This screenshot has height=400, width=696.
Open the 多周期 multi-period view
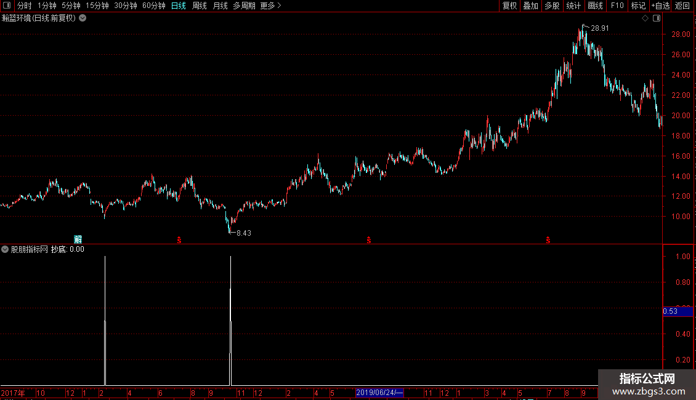point(244,6)
